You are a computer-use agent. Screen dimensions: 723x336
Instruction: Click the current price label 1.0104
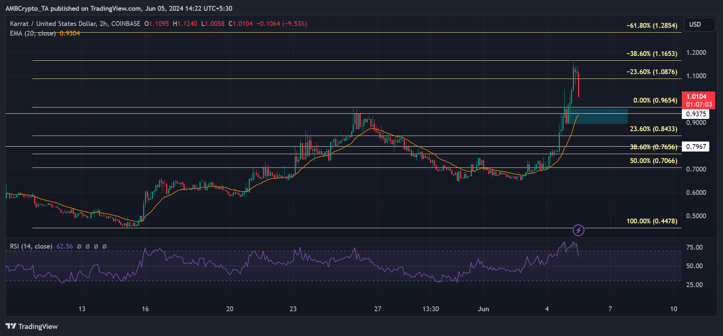pyautogui.click(x=699, y=100)
